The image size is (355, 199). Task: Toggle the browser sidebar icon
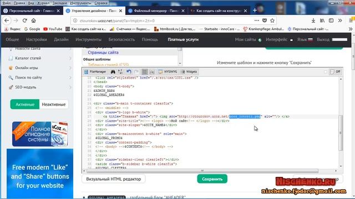(x=331, y=20)
